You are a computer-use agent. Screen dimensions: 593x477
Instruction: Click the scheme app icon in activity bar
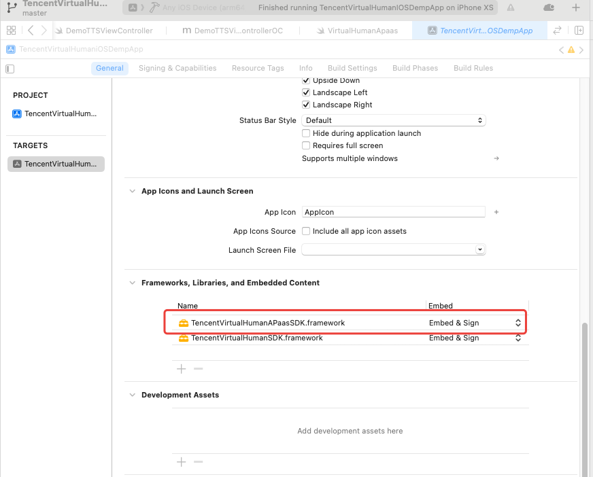click(x=133, y=7)
